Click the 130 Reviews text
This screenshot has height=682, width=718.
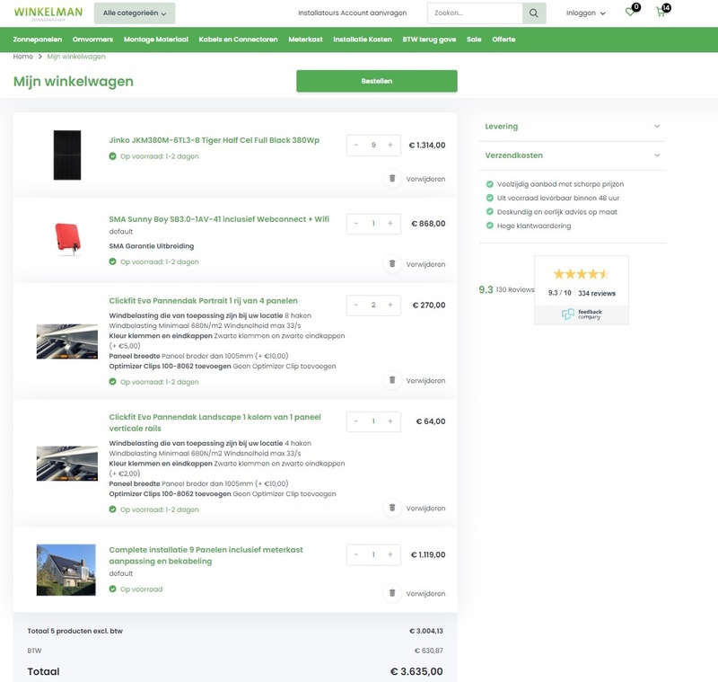click(x=515, y=289)
